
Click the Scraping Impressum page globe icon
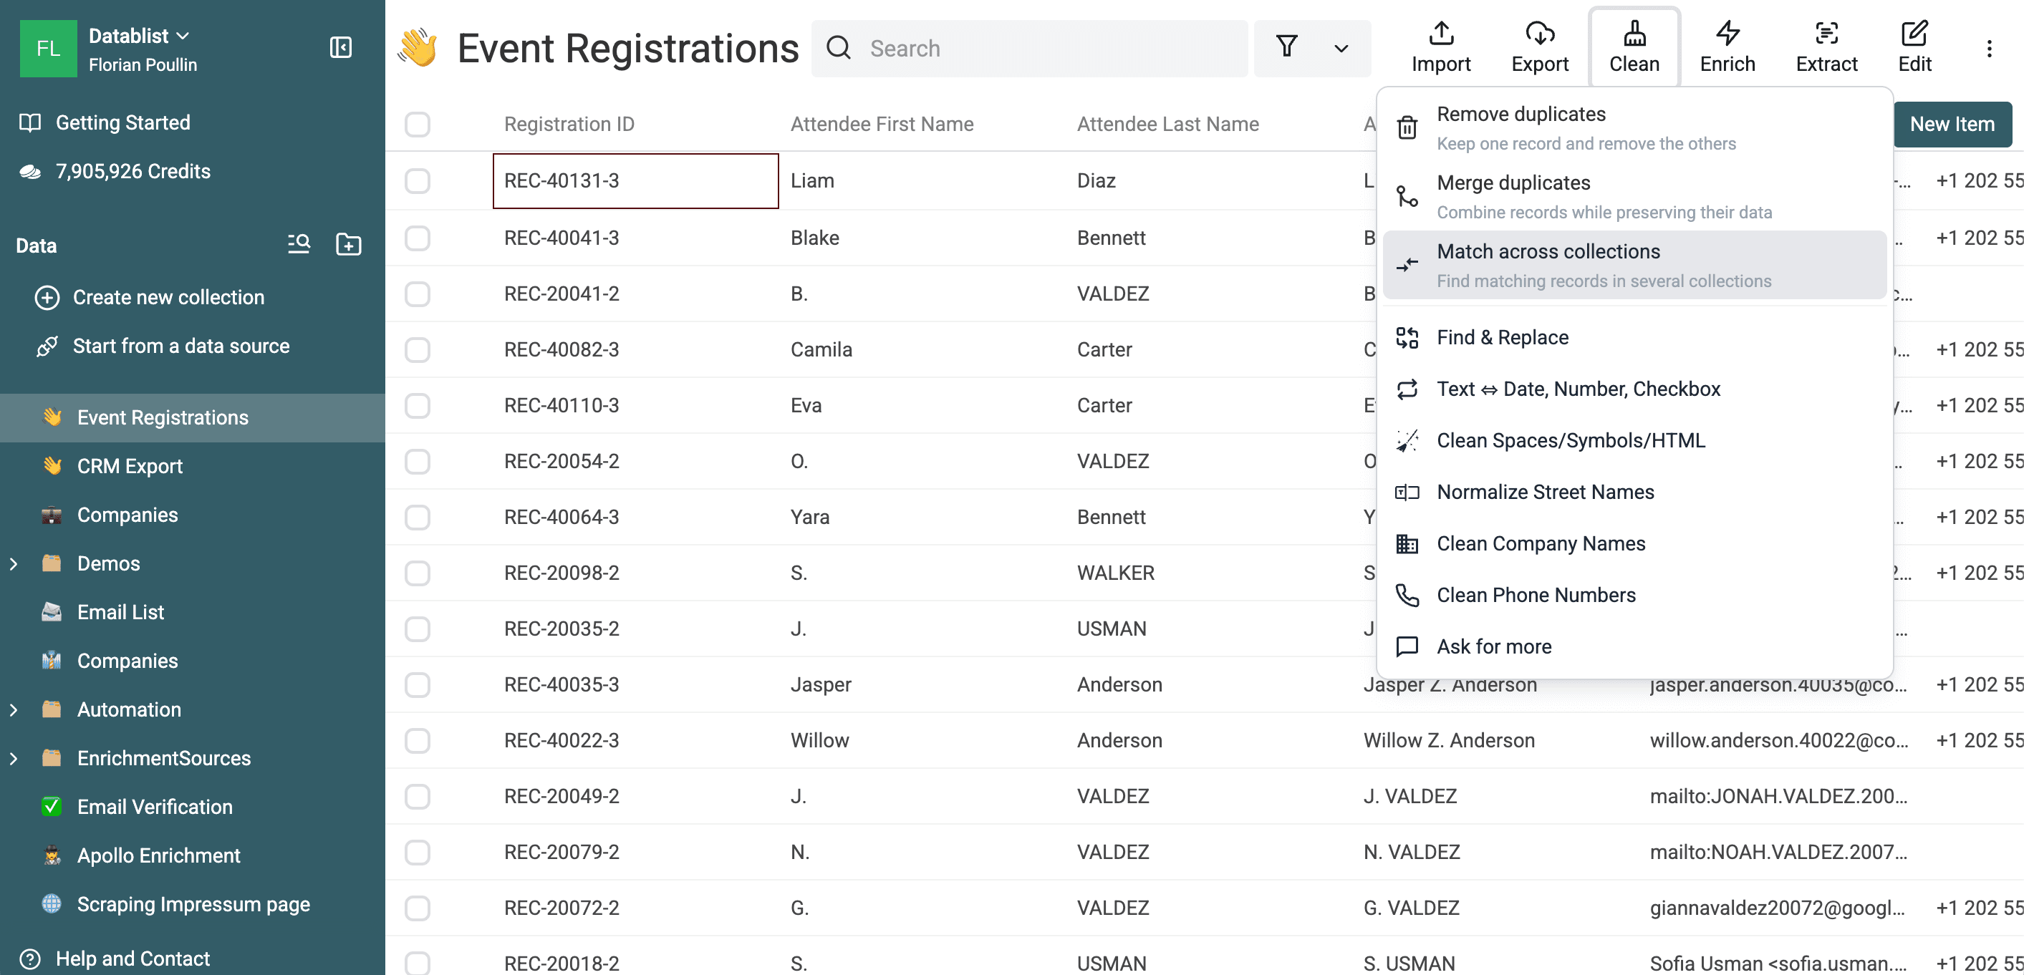52,903
